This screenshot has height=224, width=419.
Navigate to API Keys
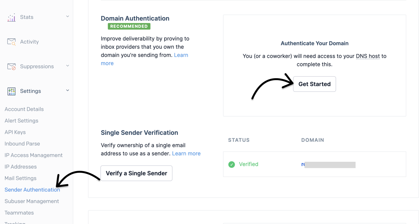pyautogui.click(x=15, y=132)
